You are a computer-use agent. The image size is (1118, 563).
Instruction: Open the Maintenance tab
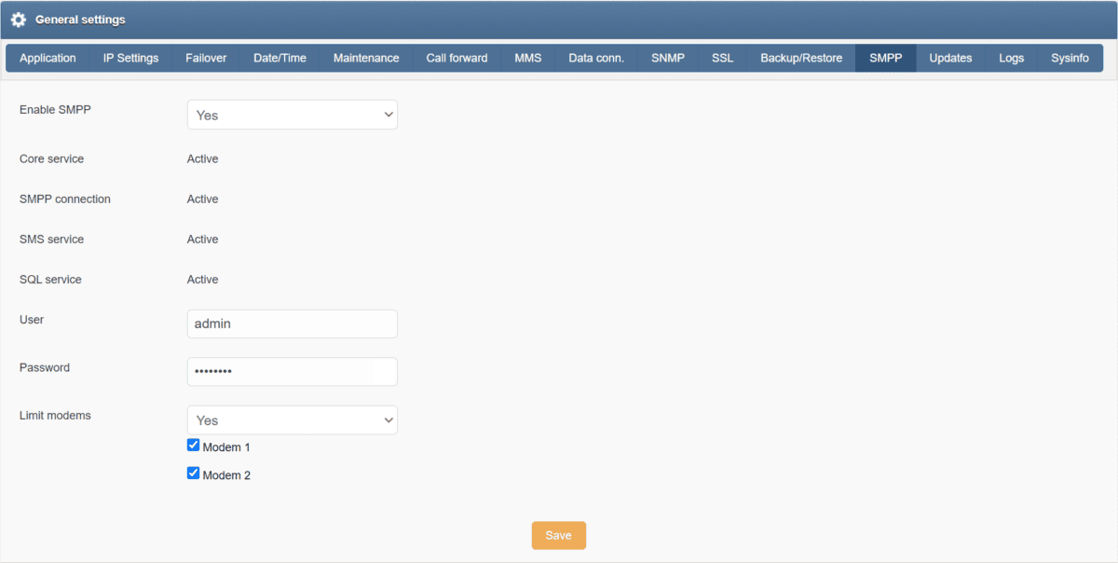(x=366, y=58)
